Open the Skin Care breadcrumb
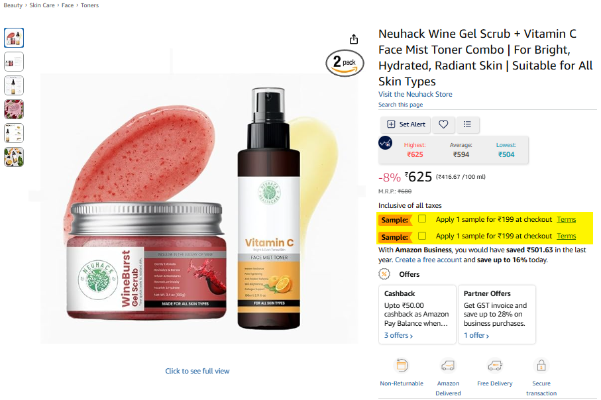Viewport: 601px width, 400px height. click(x=42, y=5)
